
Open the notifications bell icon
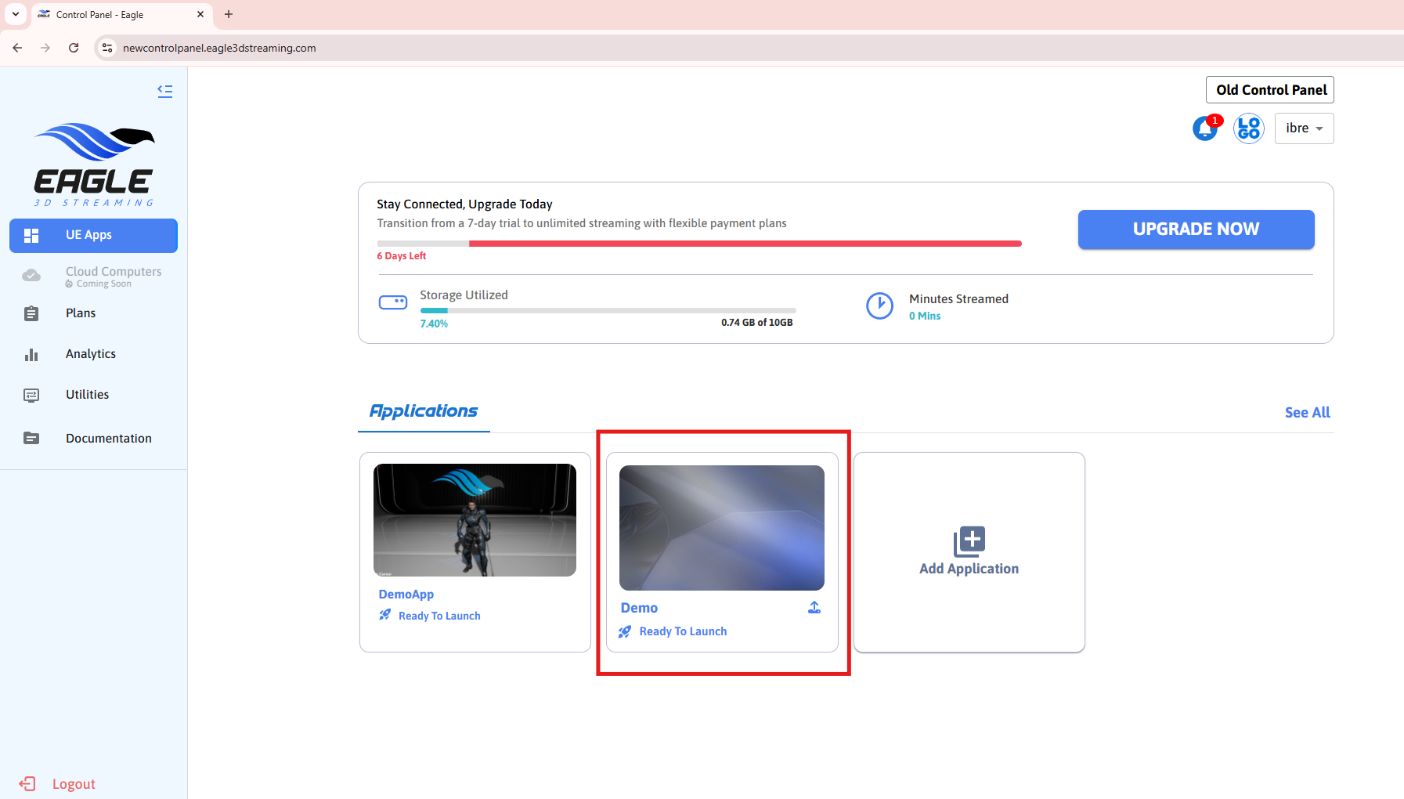pyautogui.click(x=1204, y=128)
